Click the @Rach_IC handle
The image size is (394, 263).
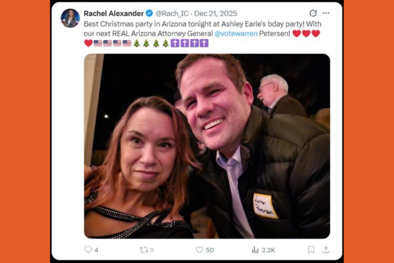click(173, 13)
